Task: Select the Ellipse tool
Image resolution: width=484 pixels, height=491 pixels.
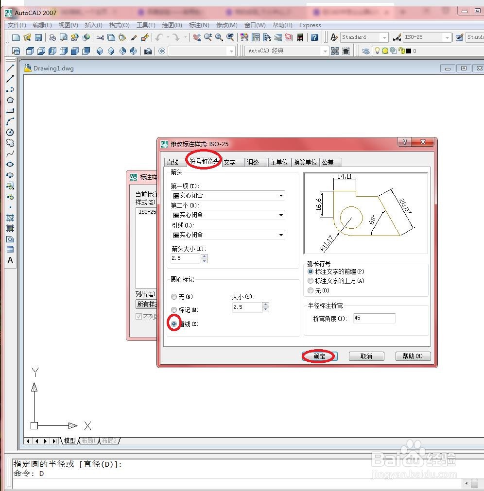Action: click(x=10, y=165)
